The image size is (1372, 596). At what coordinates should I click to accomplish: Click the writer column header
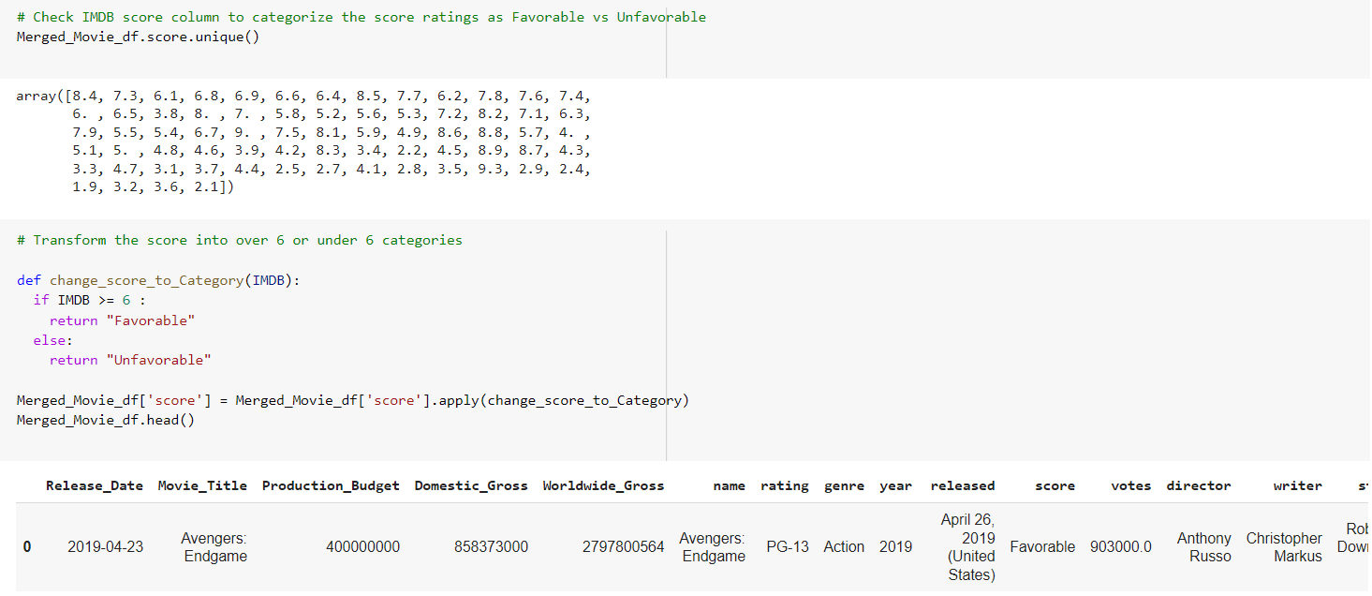(1298, 485)
